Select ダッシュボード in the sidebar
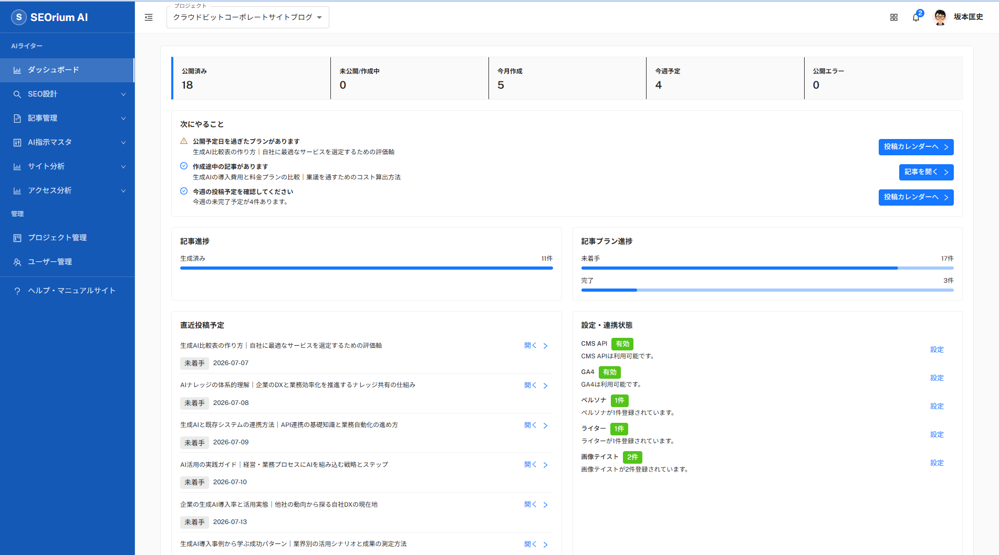Viewport: 999px width, 555px height. click(67, 70)
